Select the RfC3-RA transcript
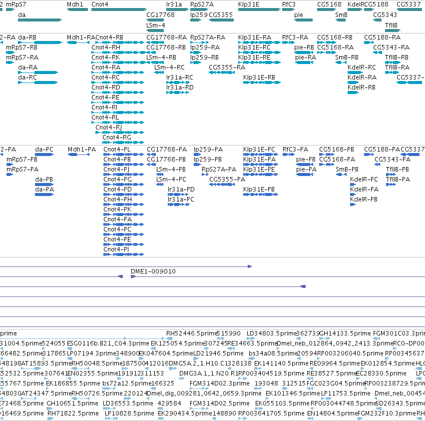This screenshot has width=425, height=421. [x=295, y=37]
